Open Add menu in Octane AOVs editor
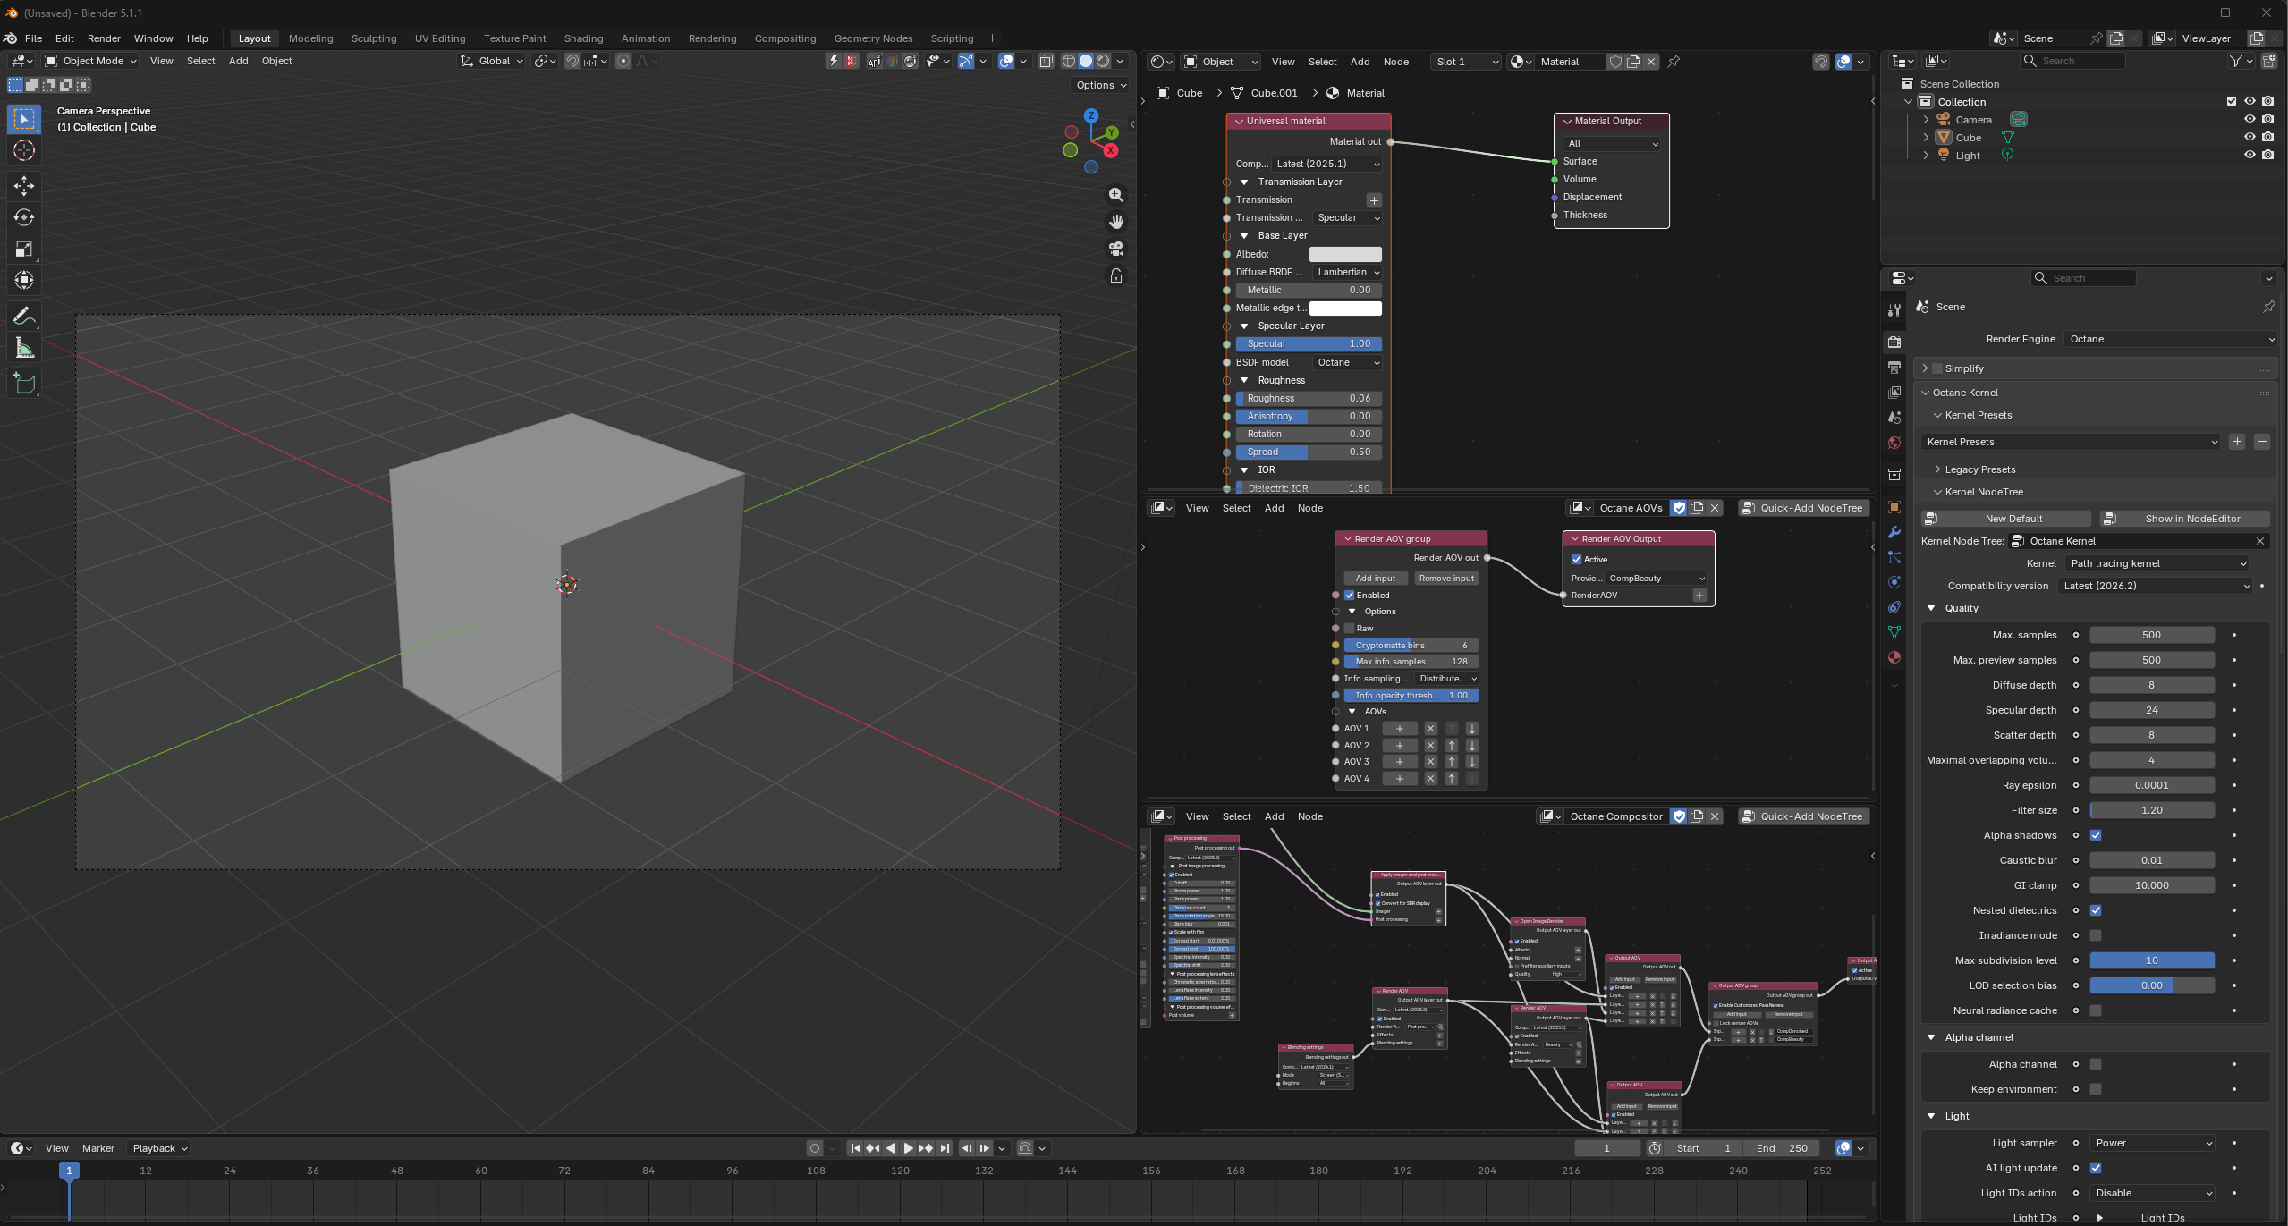This screenshot has height=1226, width=2288. coord(1274,508)
